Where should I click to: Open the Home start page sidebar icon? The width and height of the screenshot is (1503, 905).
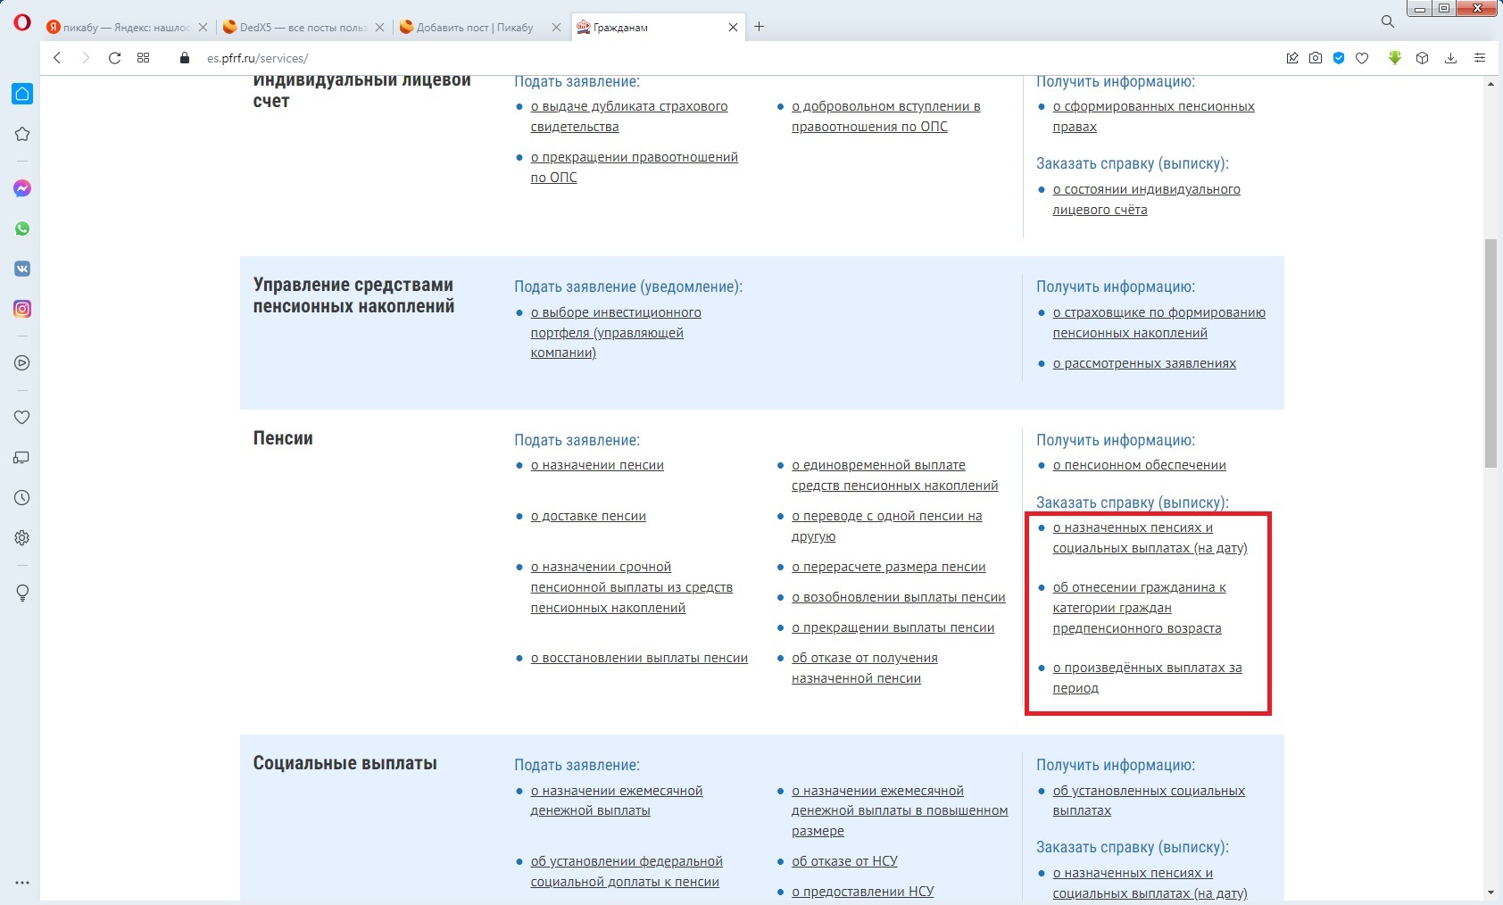pos(22,94)
